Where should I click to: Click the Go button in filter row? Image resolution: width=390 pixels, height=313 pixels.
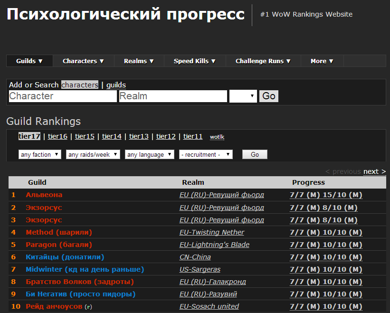pyautogui.click(x=255, y=154)
